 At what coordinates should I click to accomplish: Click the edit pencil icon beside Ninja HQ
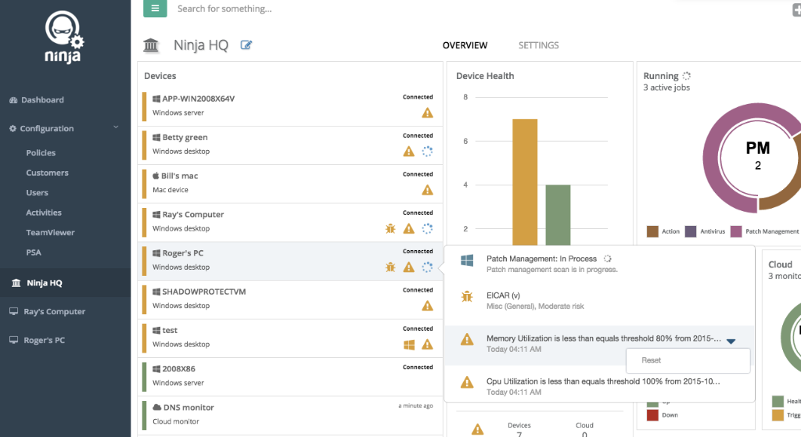point(246,45)
